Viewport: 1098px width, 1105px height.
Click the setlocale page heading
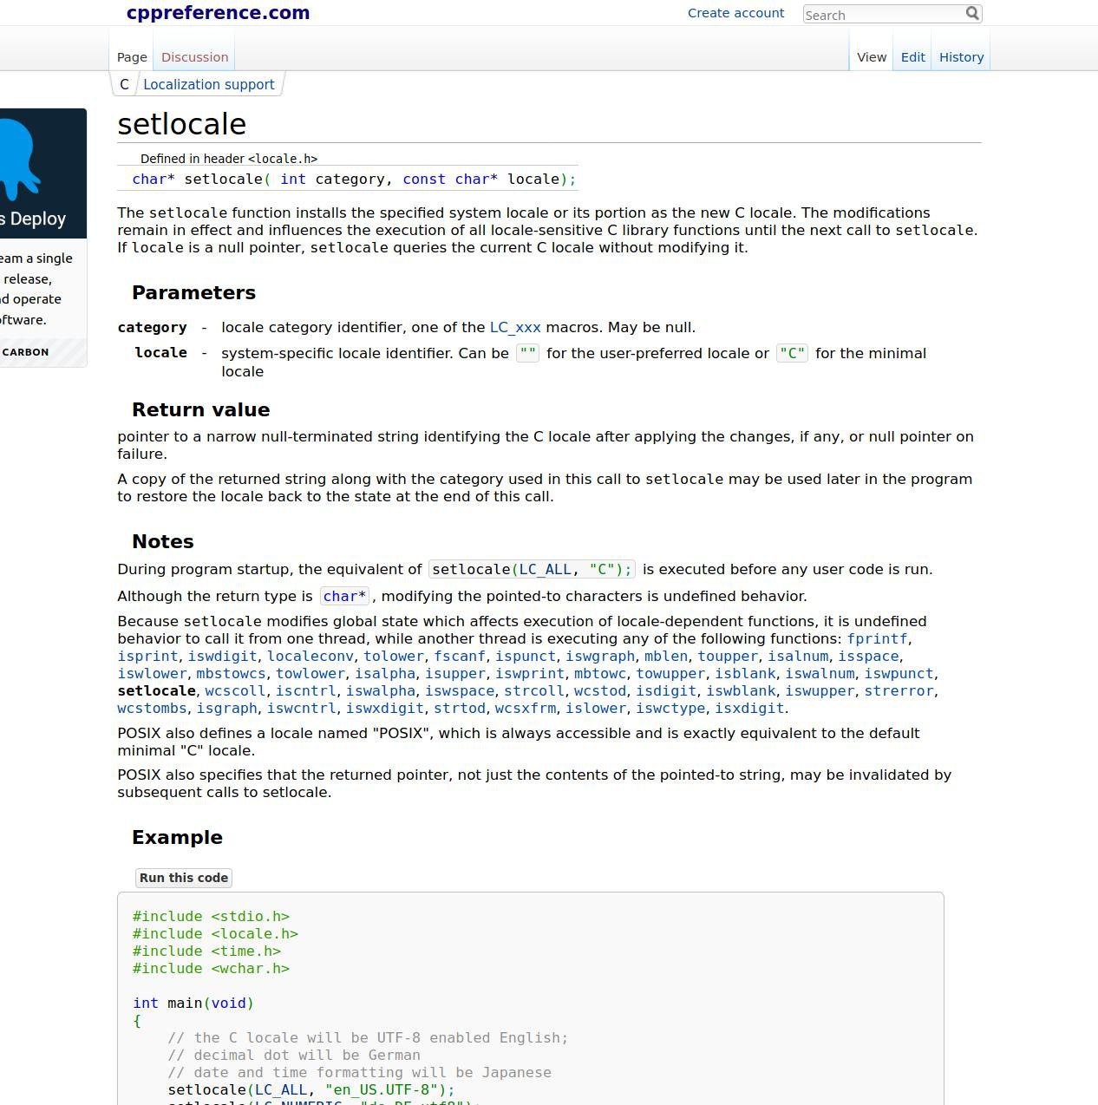pos(182,124)
